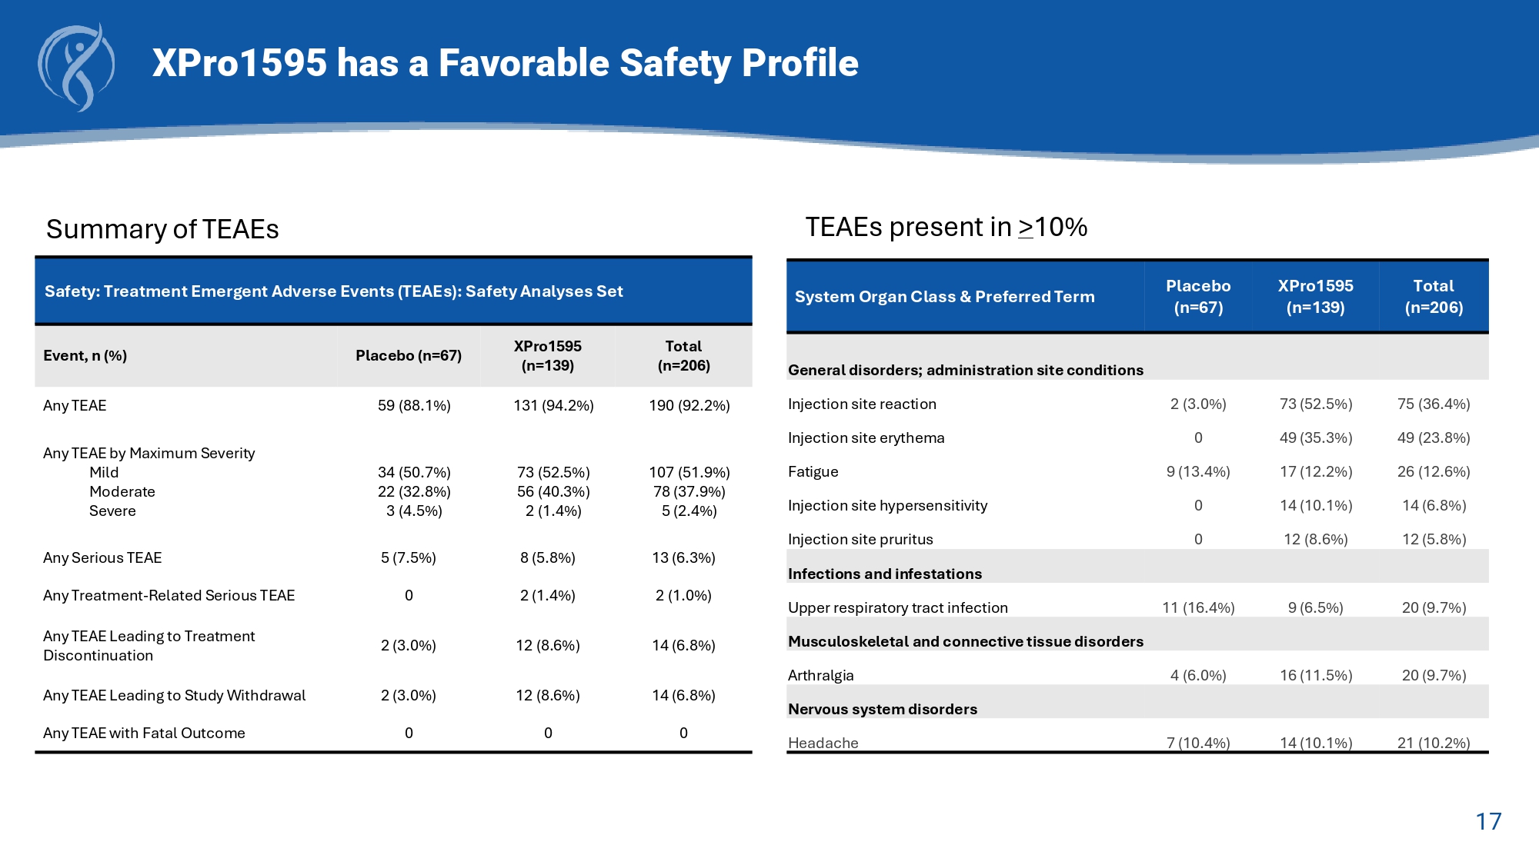Select the Summary of TEAEs heading

click(x=162, y=229)
